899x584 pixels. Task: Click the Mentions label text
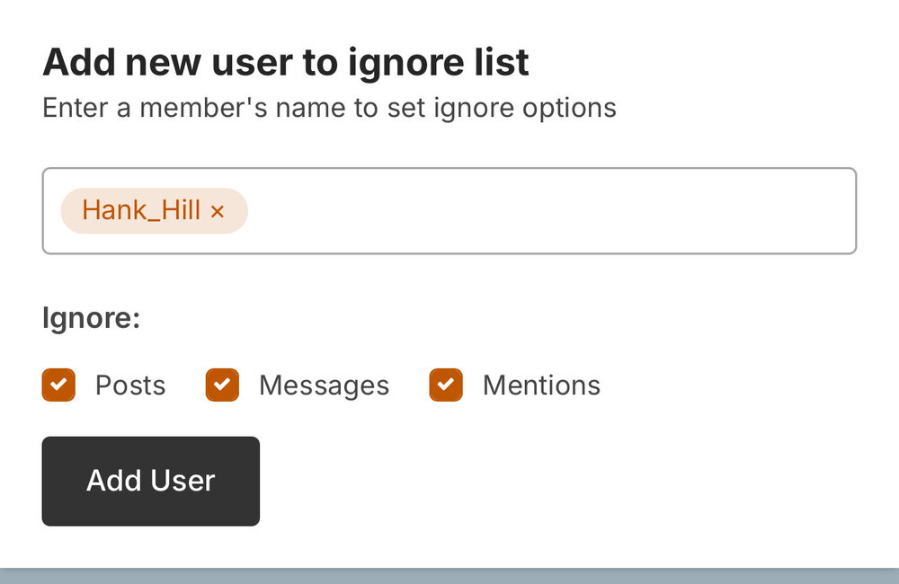pyautogui.click(x=541, y=385)
